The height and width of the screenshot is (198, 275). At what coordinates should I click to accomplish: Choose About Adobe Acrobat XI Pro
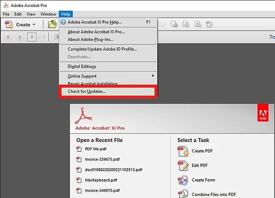tap(108, 32)
